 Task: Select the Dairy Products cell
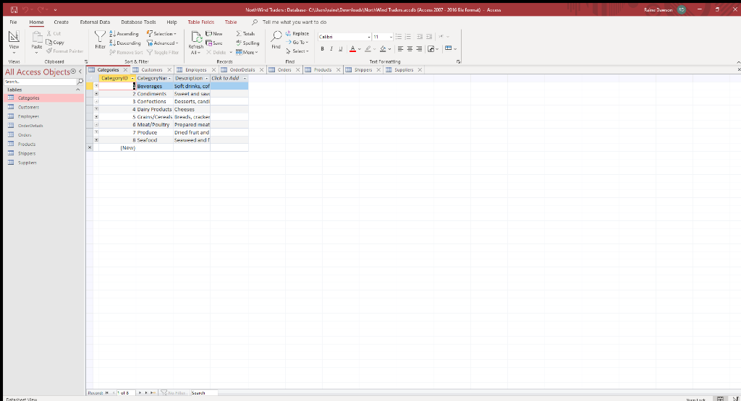pos(154,109)
